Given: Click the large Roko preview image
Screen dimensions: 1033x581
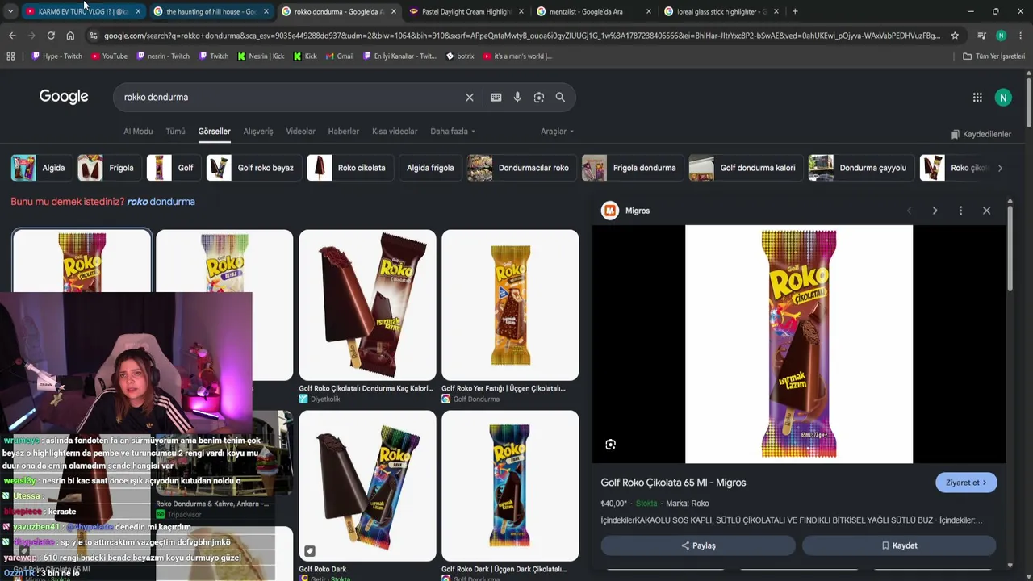Looking at the screenshot, I should tap(799, 345).
